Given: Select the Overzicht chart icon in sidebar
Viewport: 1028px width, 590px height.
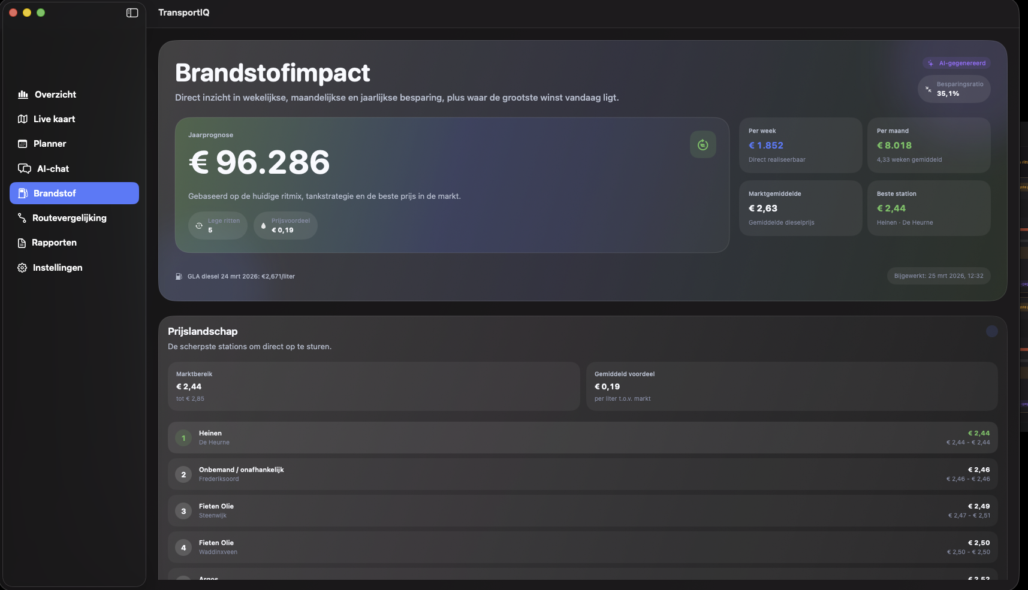Looking at the screenshot, I should [x=23, y=95].
